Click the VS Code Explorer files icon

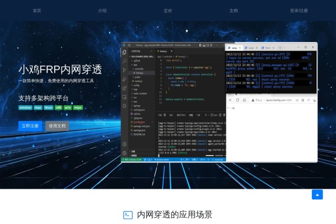(x=125, y=52)
